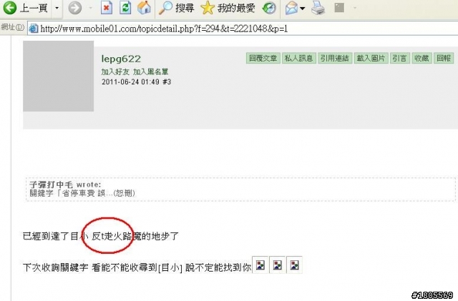Click the 載入圖片 load images button
The width and height of the screenshot is (458, 301).
[371, 58]
